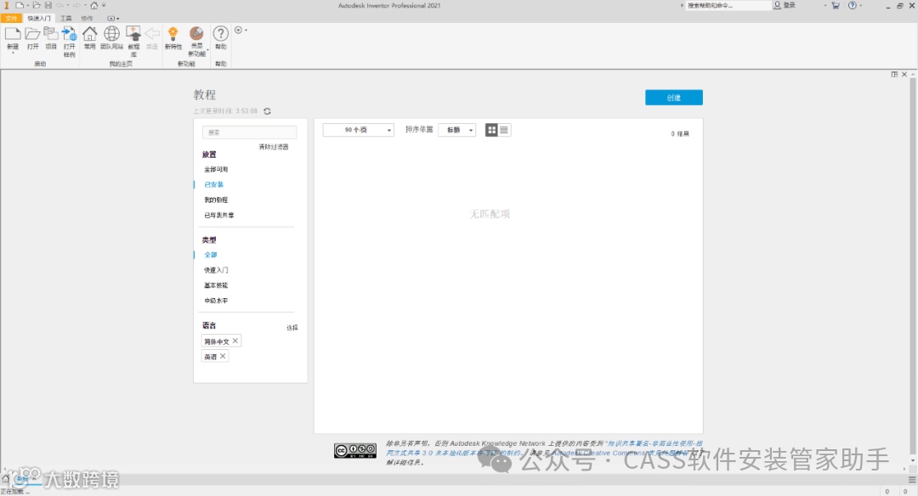Click the quick access Home icon
This screenshot has height=496, width=918.
coord(93,5)
